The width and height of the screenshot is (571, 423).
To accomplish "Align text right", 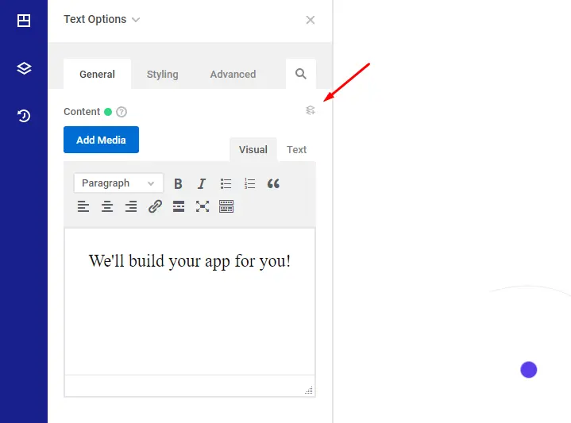I will click(131, 206).
